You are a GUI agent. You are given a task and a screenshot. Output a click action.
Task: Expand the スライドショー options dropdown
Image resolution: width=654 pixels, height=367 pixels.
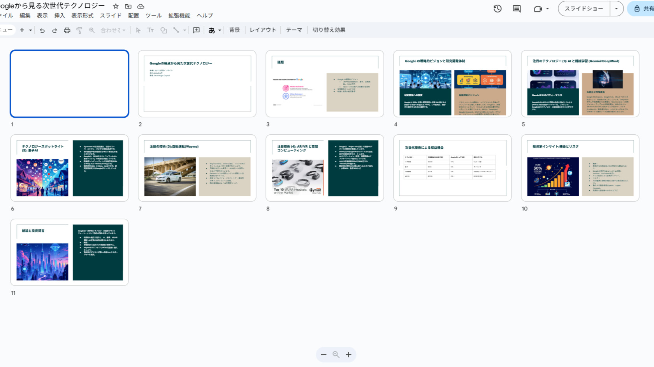(x=617, y=8)
